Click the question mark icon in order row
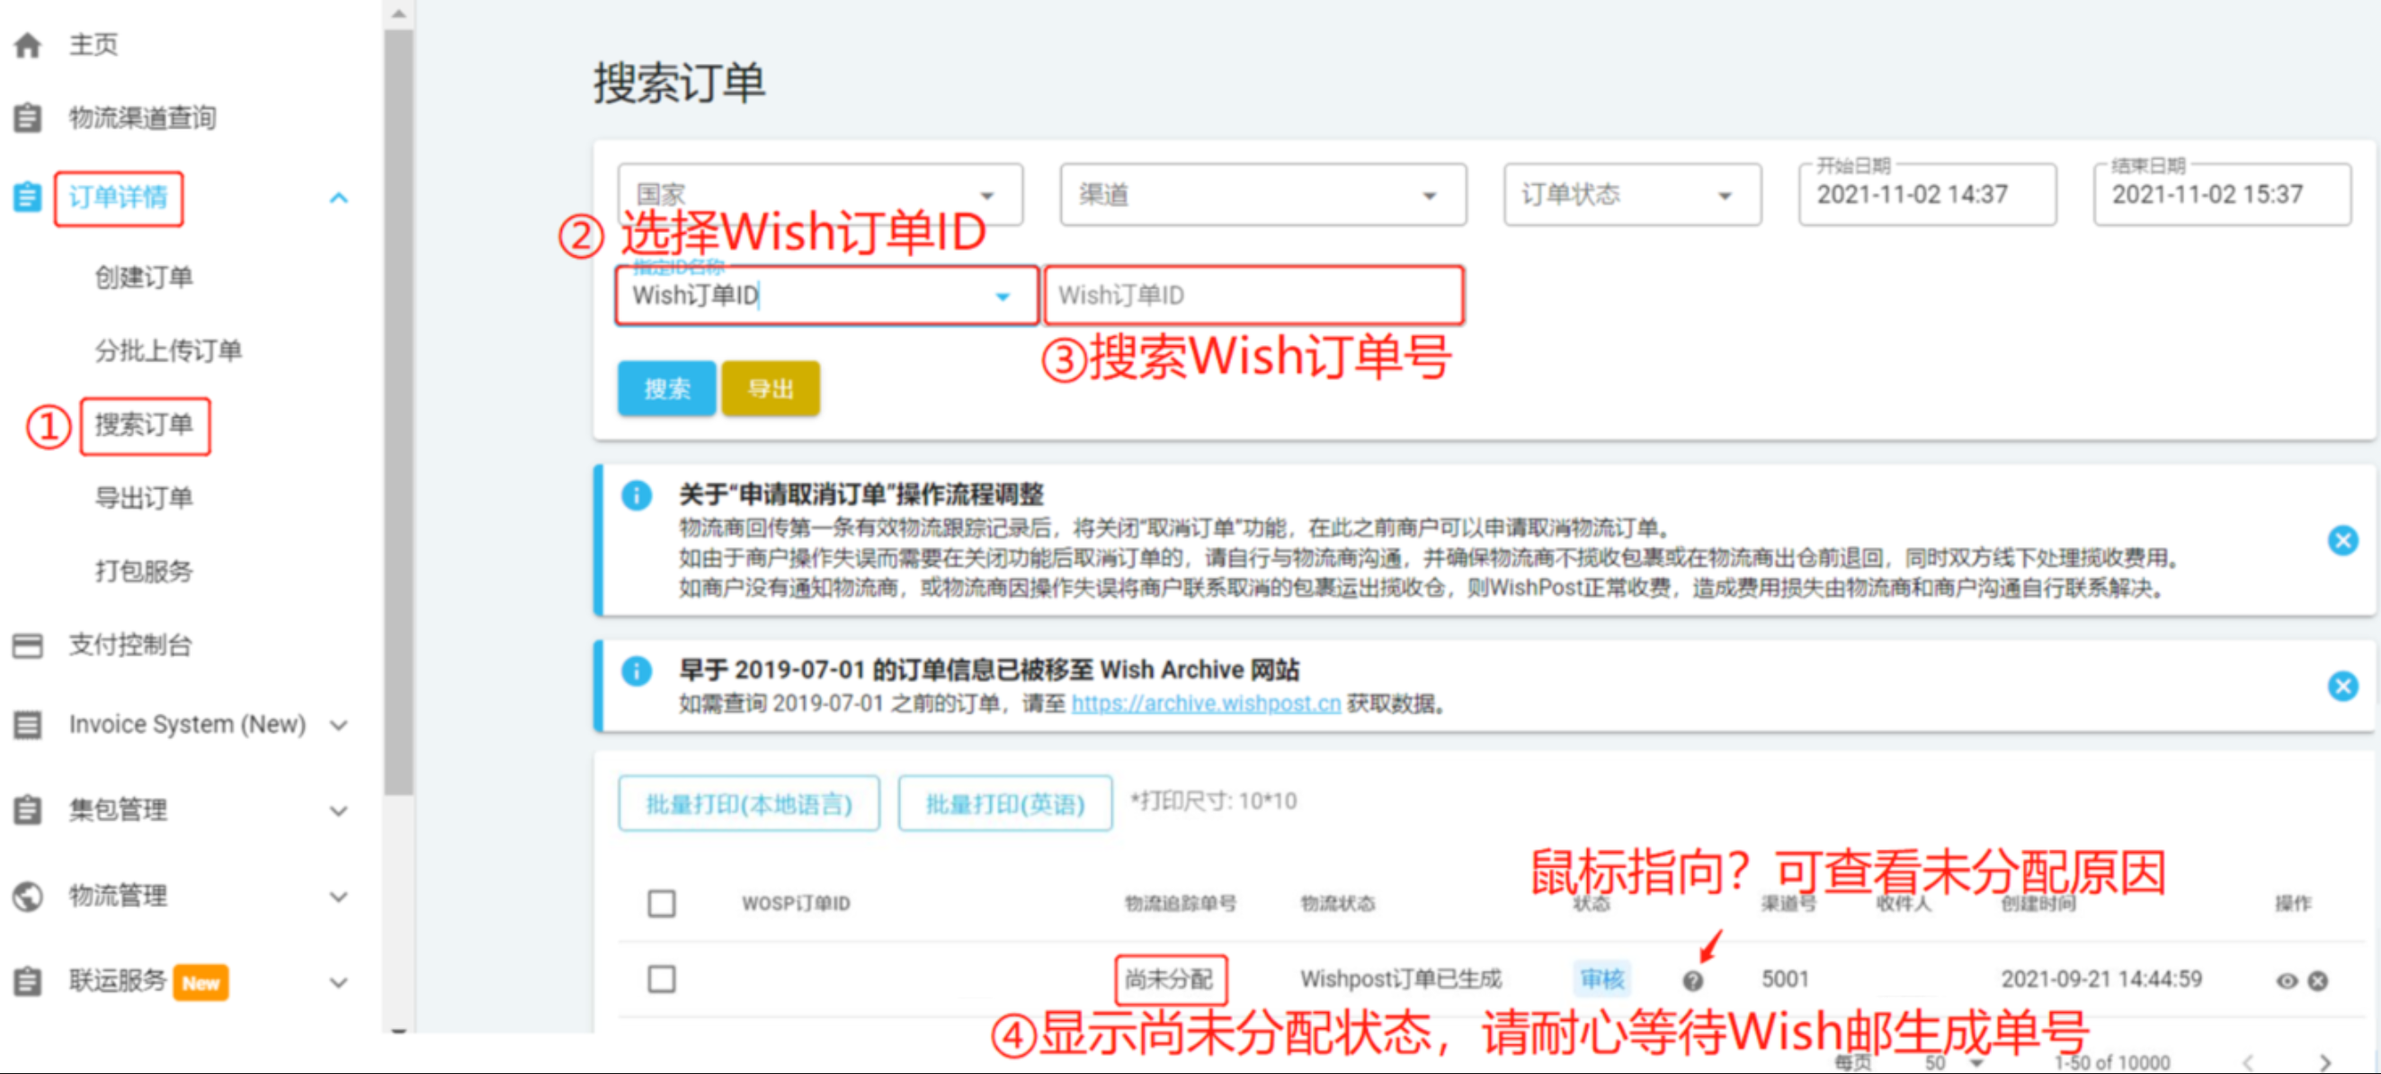This screenshot has width=2381, height=1074. point(1692,981)
